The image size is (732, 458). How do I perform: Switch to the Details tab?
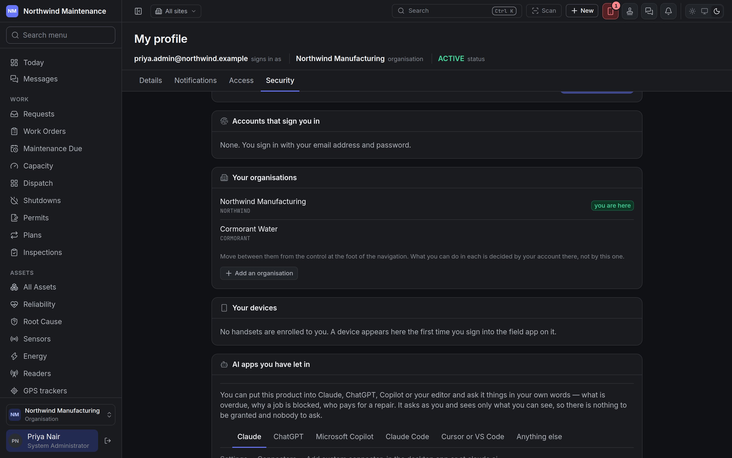151,81
